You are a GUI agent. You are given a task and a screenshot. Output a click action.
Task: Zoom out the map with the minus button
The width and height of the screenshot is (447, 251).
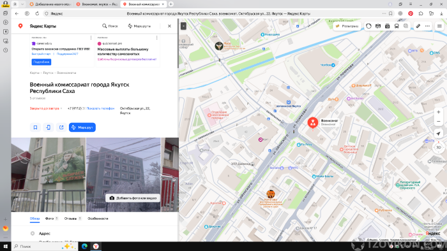click(439, 122)
